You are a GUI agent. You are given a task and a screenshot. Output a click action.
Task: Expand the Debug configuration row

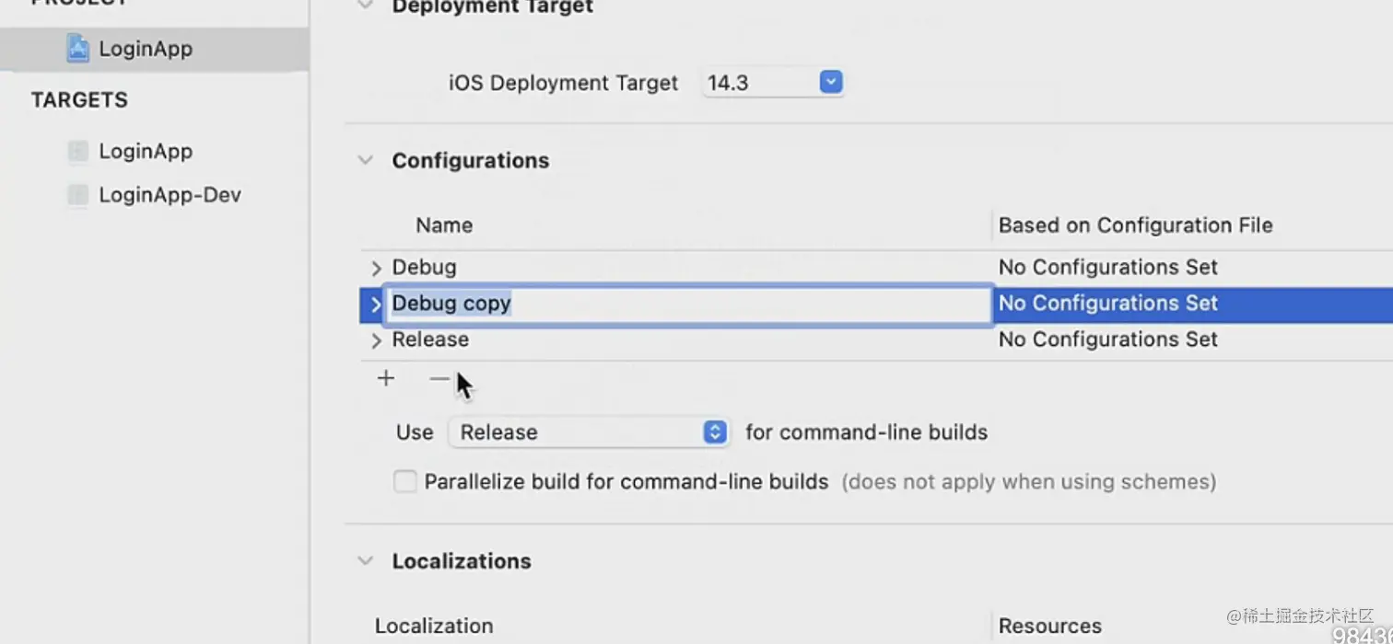pos(375,269)
